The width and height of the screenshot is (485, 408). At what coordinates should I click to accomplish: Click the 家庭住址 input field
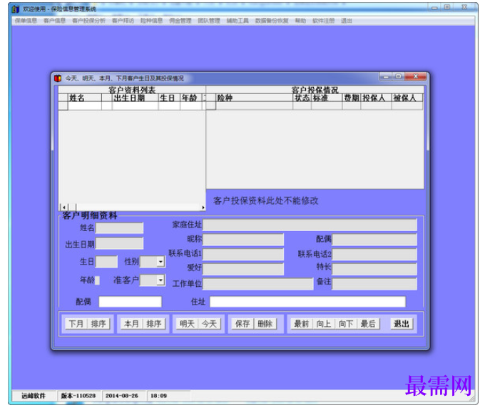[x=310, y=225]
